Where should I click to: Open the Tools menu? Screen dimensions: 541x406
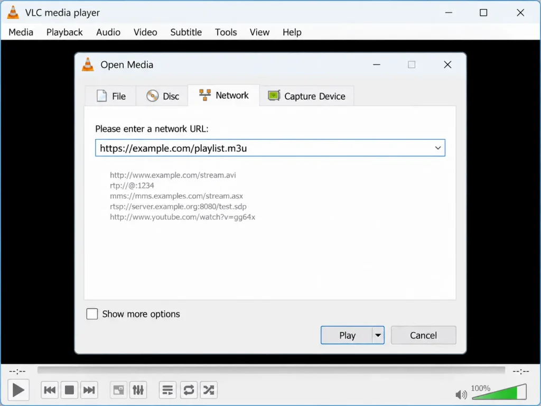pos(226,32)
